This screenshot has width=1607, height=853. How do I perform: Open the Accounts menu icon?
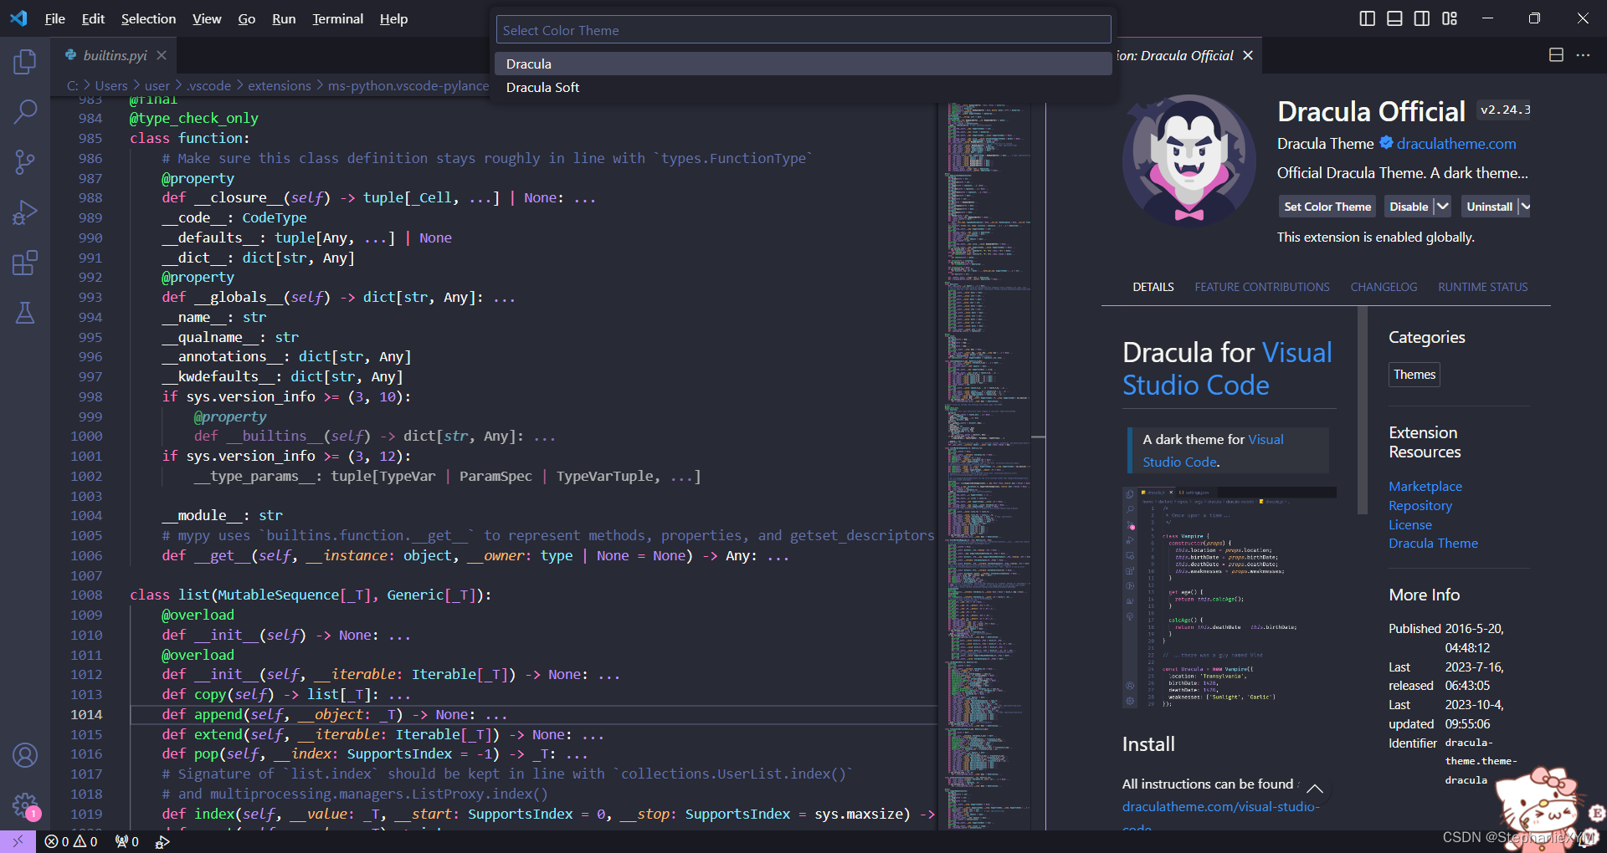click(25, 755)
